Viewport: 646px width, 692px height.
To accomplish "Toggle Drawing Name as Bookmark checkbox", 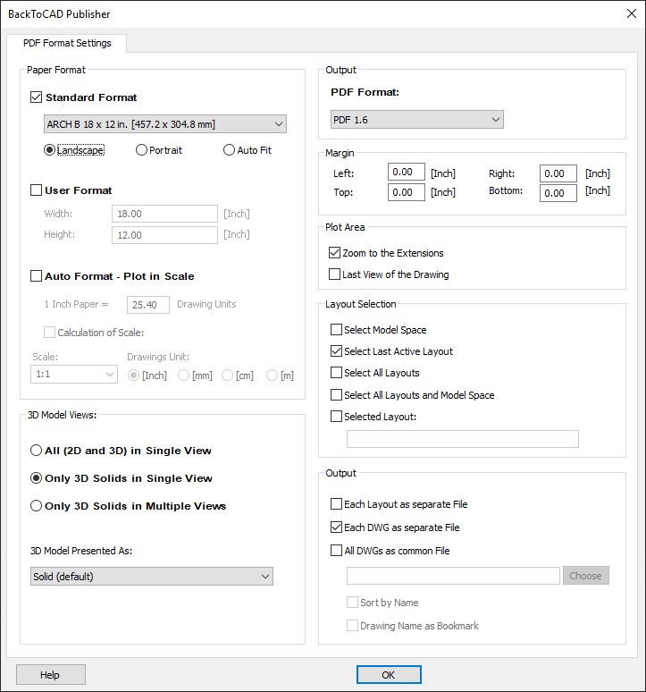I will pos(352,626).
